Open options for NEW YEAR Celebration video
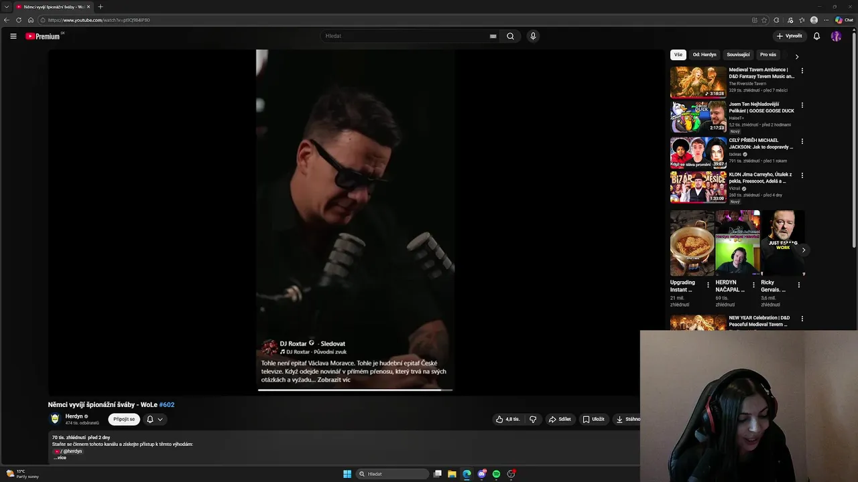Screen dimensions: 858x482 pos(802,319)
